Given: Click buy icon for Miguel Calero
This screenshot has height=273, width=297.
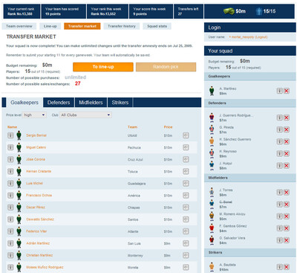Looking at the screenshot, I should coord(186,147).
